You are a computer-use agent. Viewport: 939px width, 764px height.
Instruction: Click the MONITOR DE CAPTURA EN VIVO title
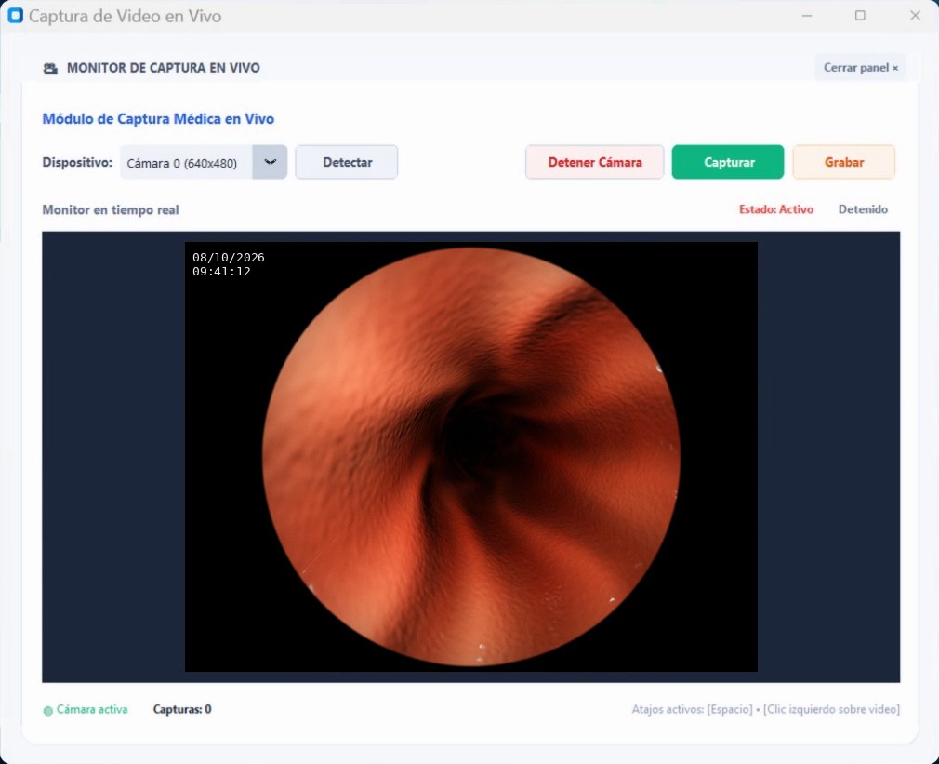tap(163, 68)
